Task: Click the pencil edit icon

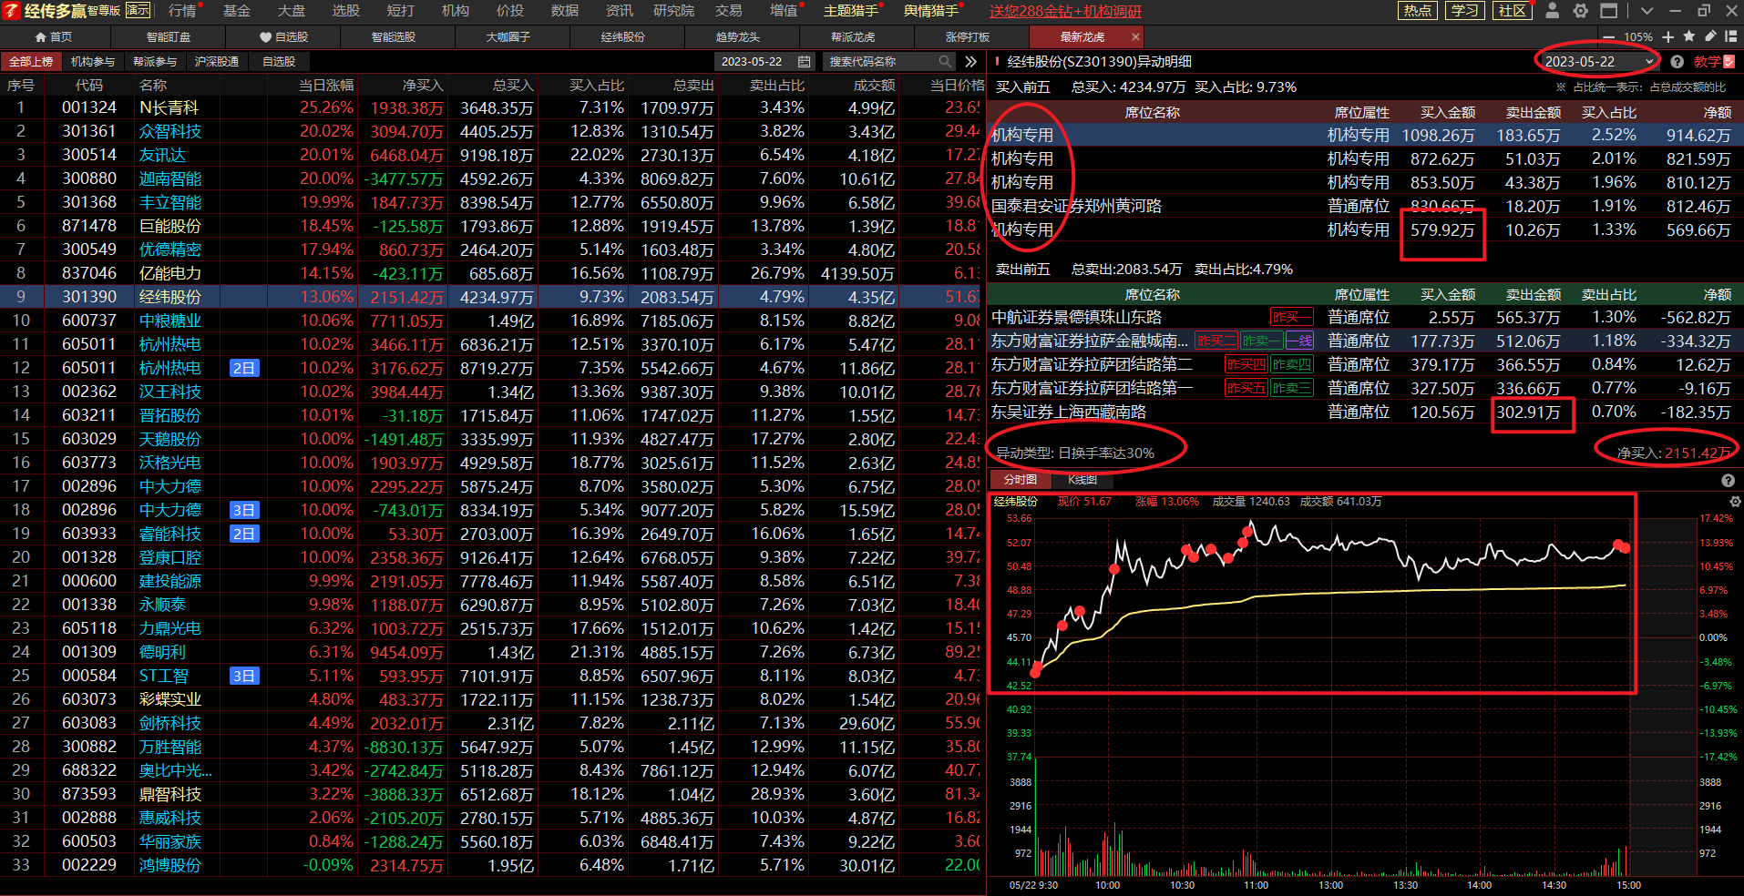Action: 1710,36
